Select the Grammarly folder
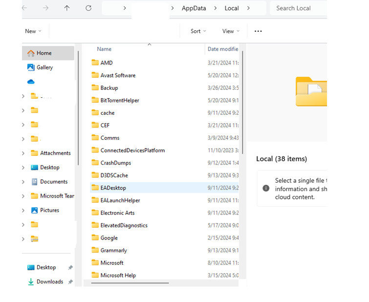 click(x=109, y=250)
